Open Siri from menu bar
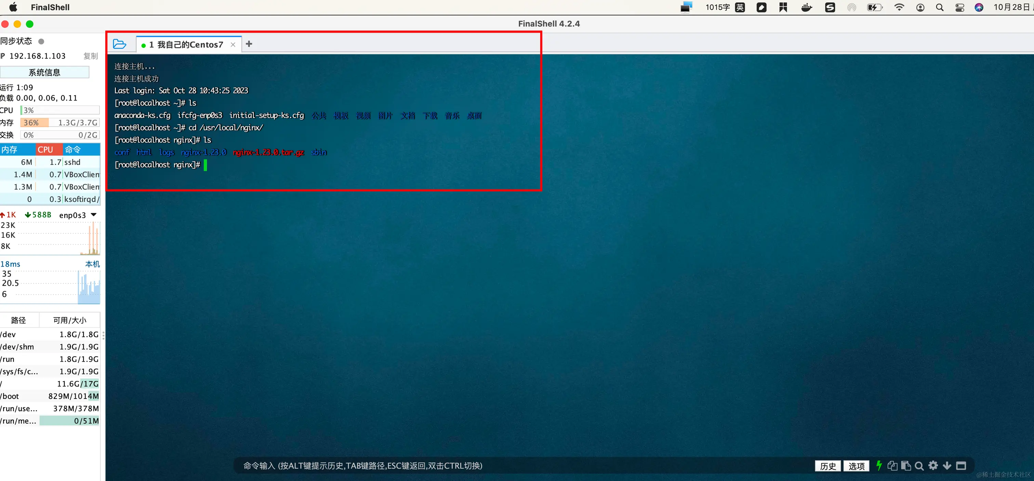1034x481 pixels. coord(979,7)
